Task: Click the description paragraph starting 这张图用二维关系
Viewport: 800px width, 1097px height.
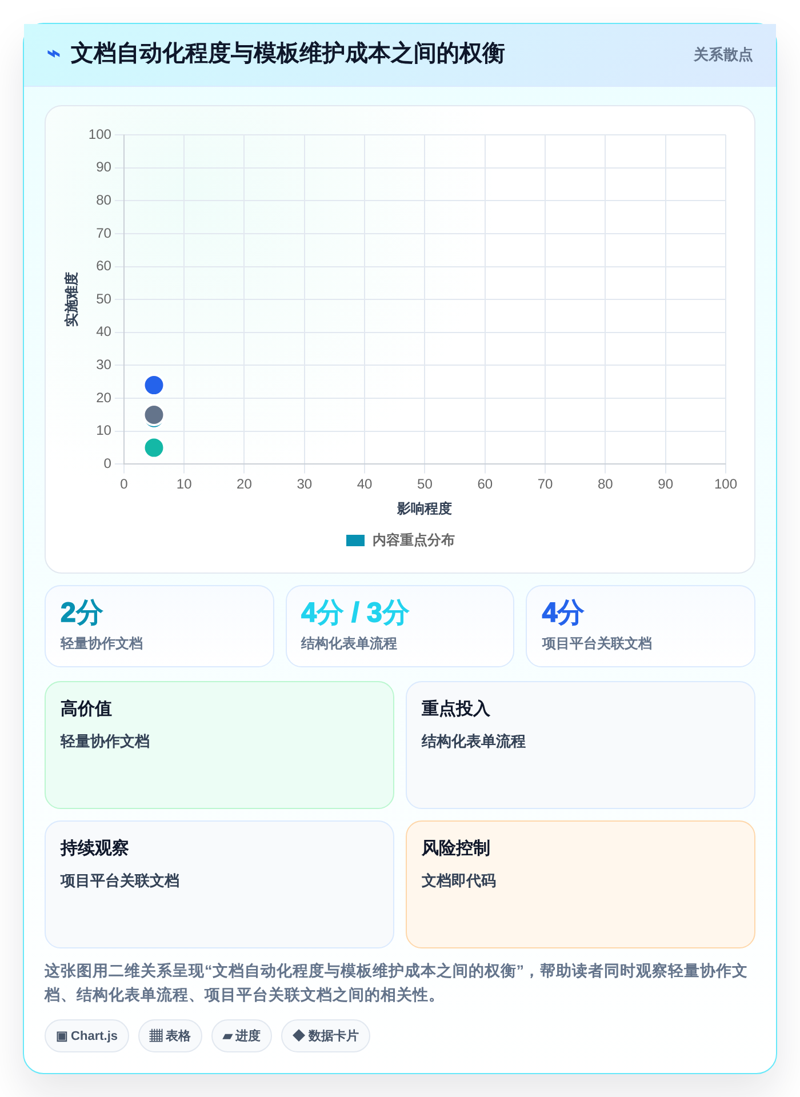Action: point(397,983)
